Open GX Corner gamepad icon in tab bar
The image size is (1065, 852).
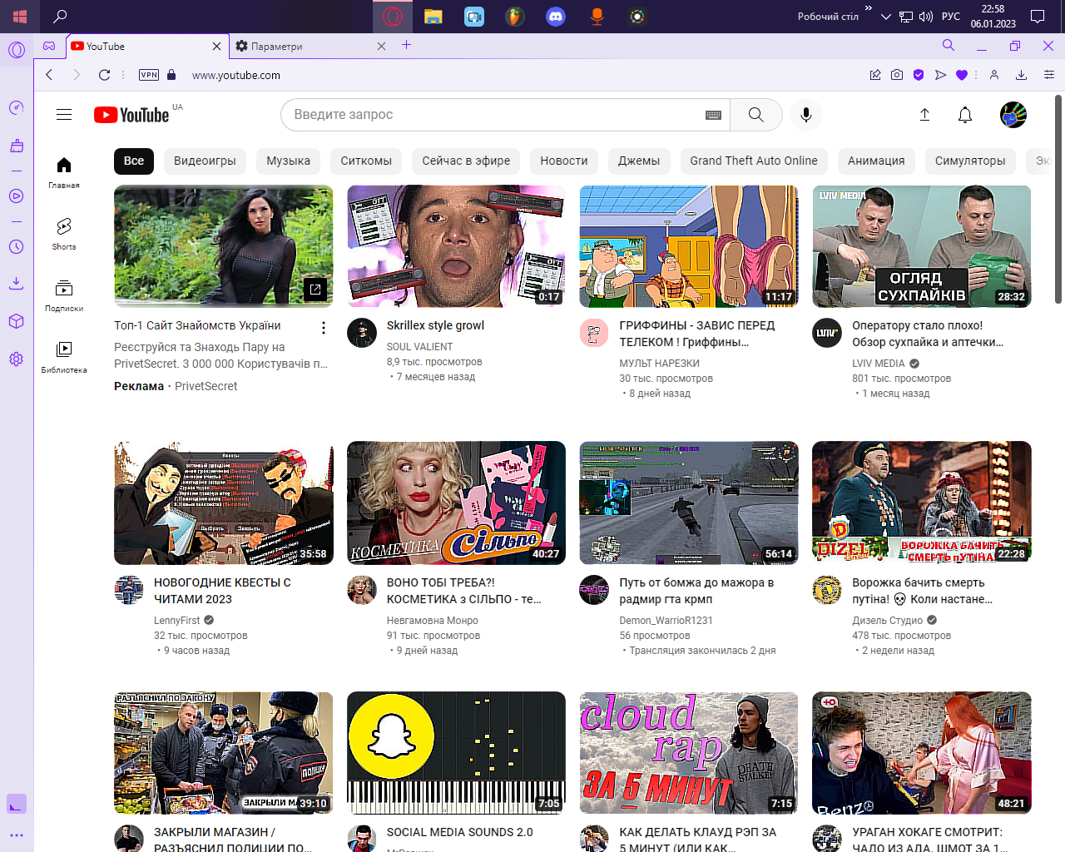pos(49,47)
